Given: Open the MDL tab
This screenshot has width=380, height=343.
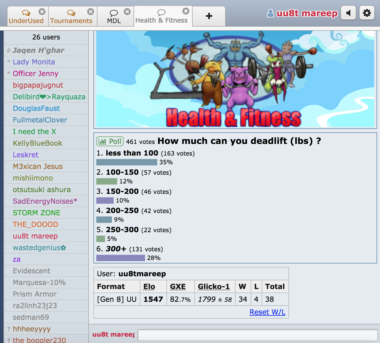Looking at the screenshot, I should tap(114, 17).
